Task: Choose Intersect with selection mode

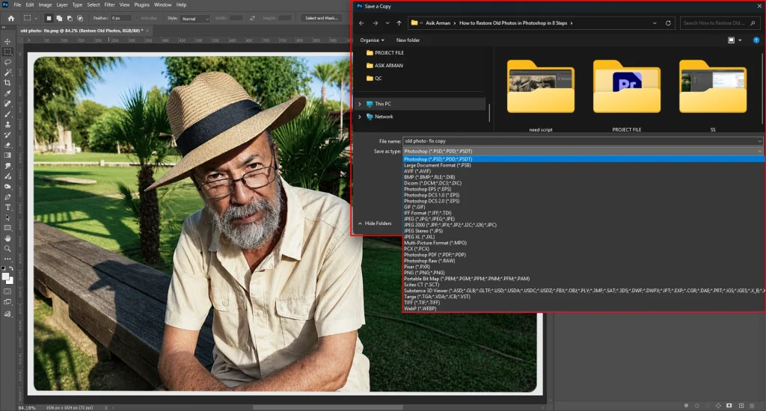Action: (80, 18)
